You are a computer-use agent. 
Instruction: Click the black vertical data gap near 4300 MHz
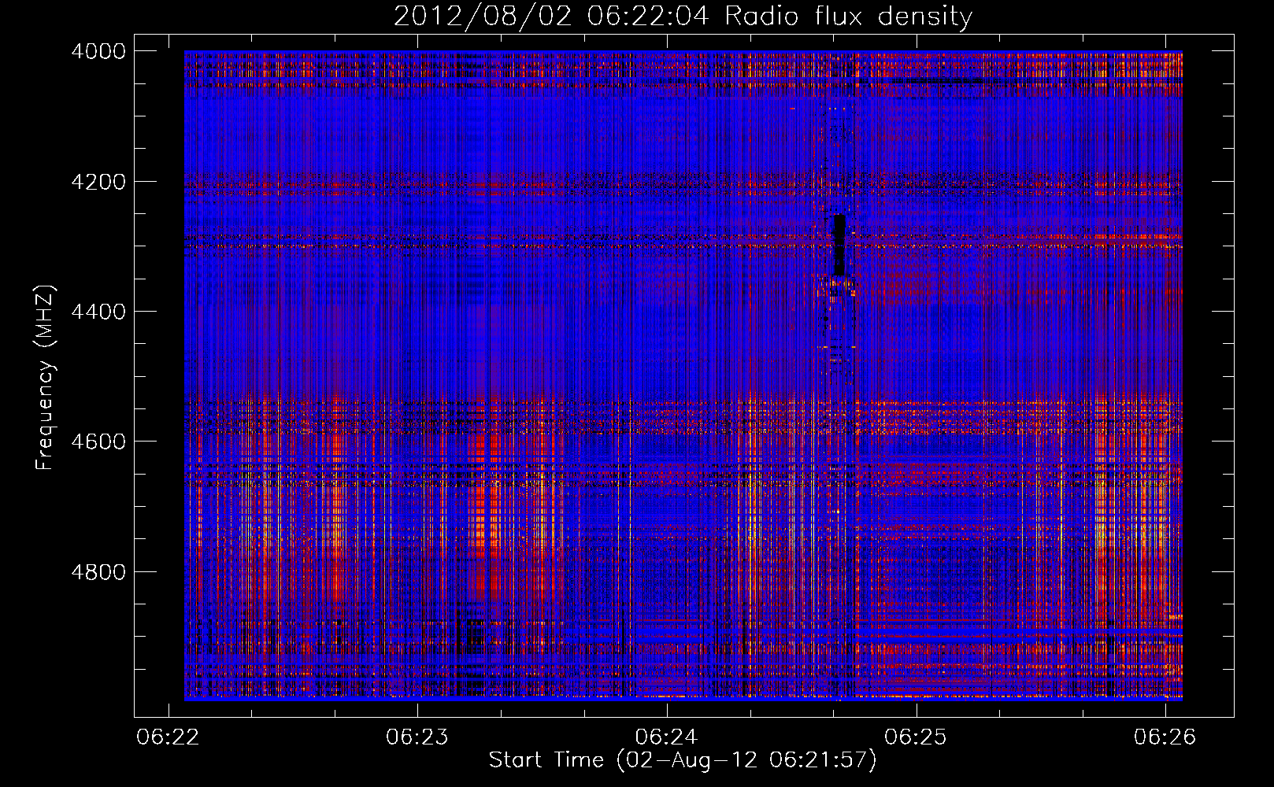(x=839, y=245)
